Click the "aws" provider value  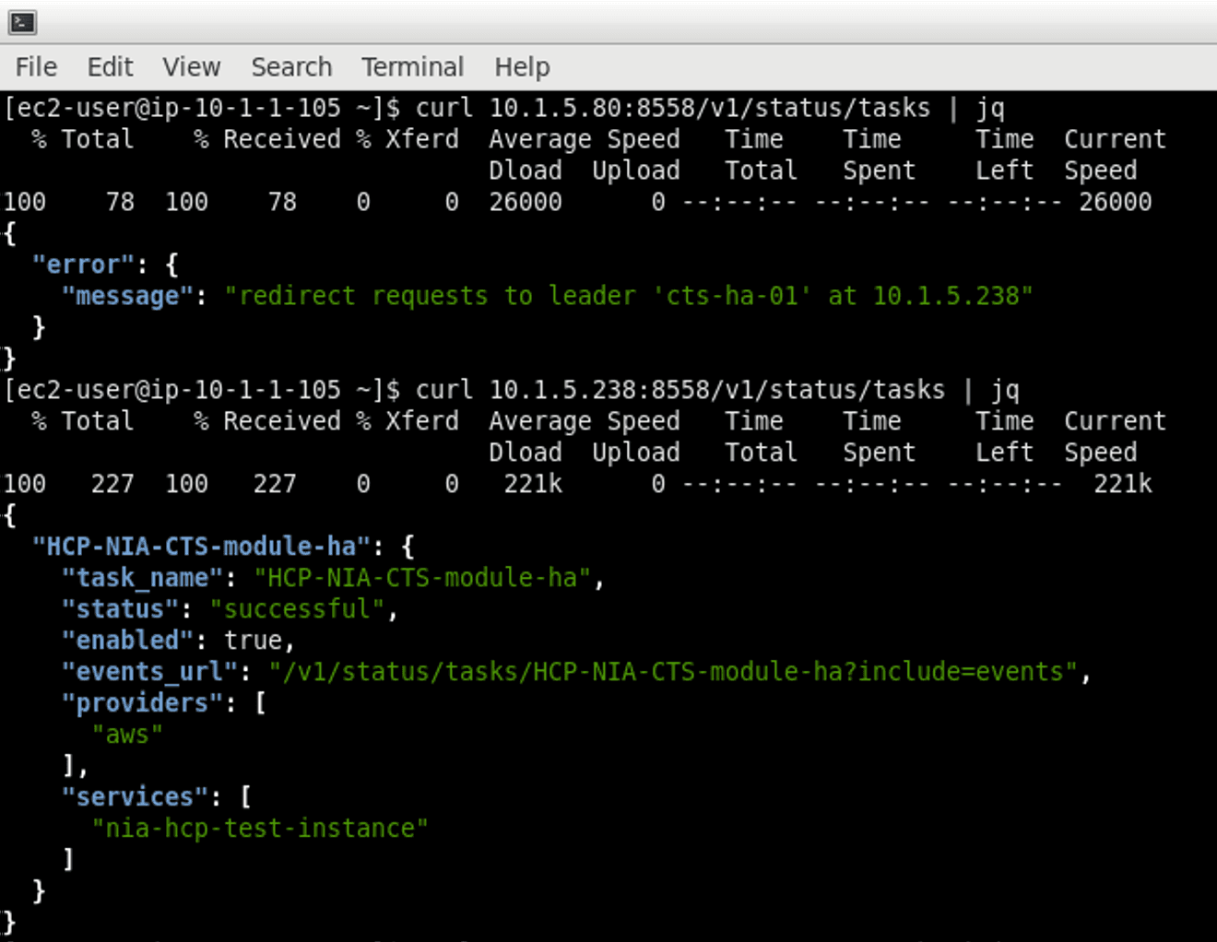pos(127,736)
